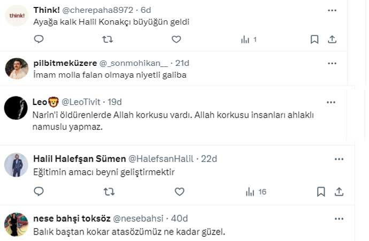This screenshot has height=241, width=369.
Task: Reply to Think!'s tweet
Action: click(39, 39)
